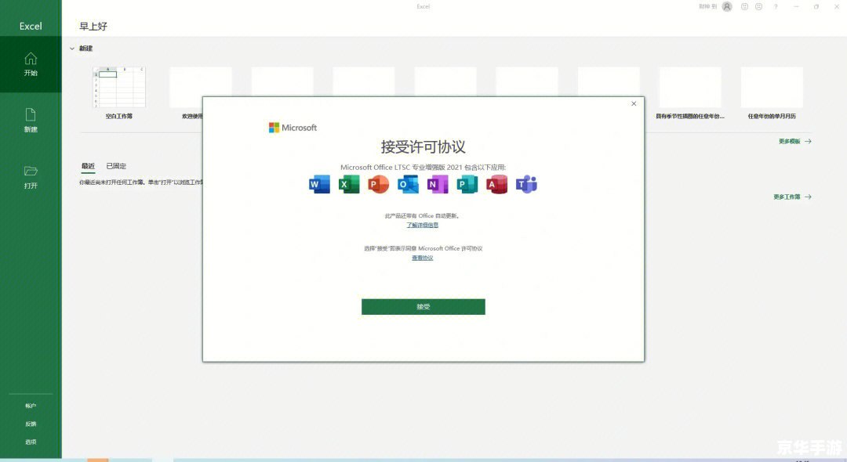The height and width of the screenshot is (462, 847).
Task: Click the OneNote app icon in dialog
Action: [x=438, y=184]
